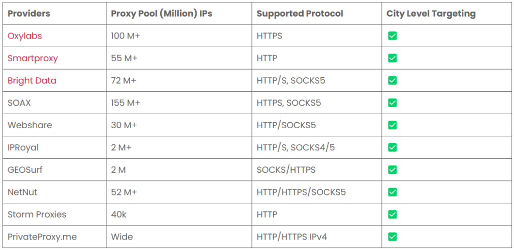The height and width of the screenshot is (250, 514).
Task: Open the Bright Data link
Action: [32, 81]
